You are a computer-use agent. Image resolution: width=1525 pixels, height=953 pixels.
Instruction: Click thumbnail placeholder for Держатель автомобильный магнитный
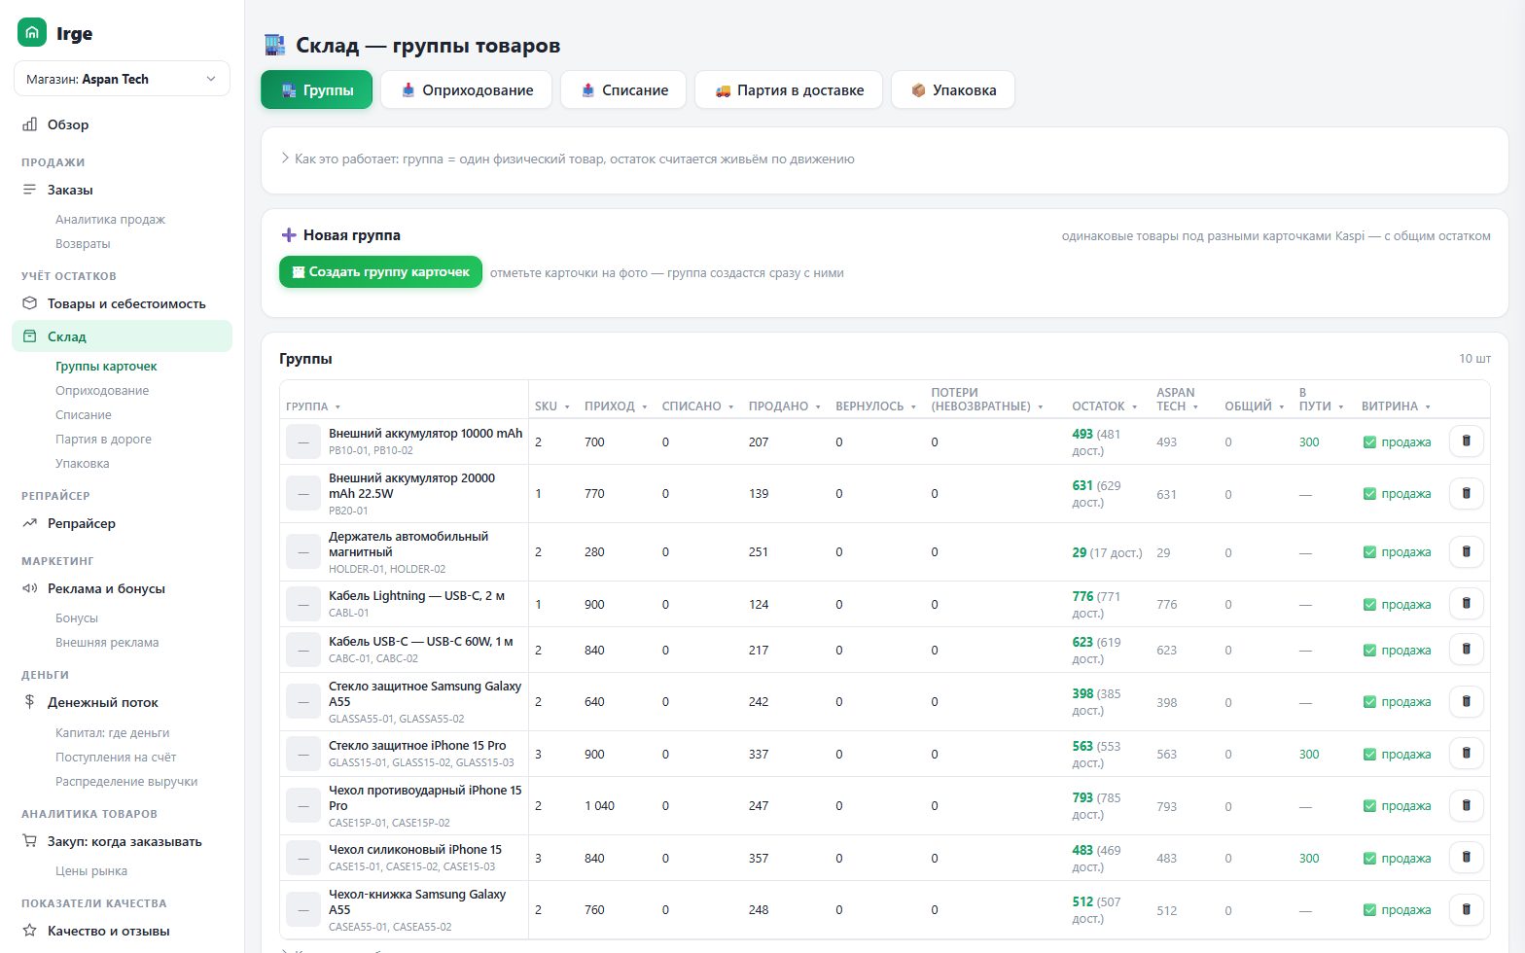(303, 551)
